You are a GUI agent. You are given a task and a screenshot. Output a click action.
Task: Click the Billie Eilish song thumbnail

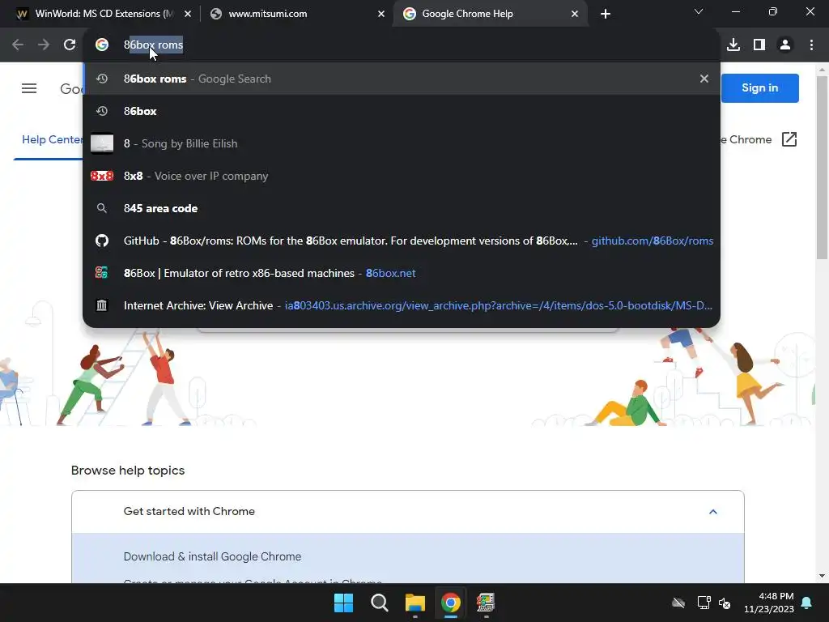pyautogui.click(x=101, y=143)
